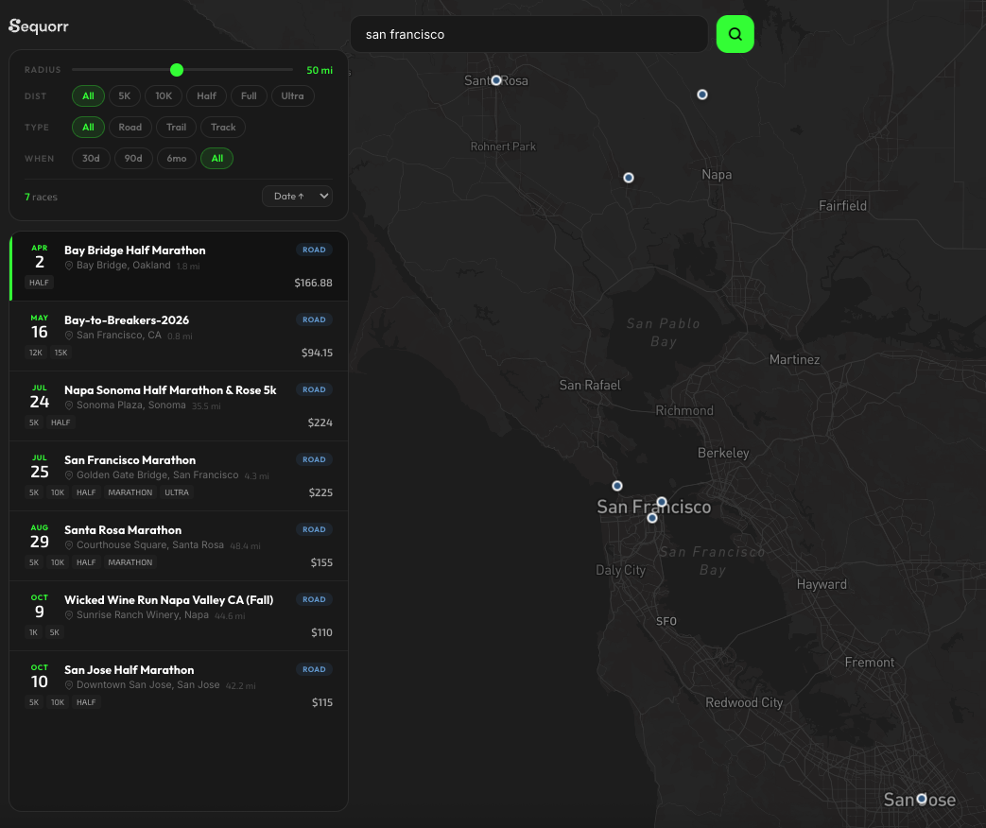Image resolution: width=986 pixels, height=828 pixels.
Task: Click the Sequorr logo
Action: click(x=39, y=26)
